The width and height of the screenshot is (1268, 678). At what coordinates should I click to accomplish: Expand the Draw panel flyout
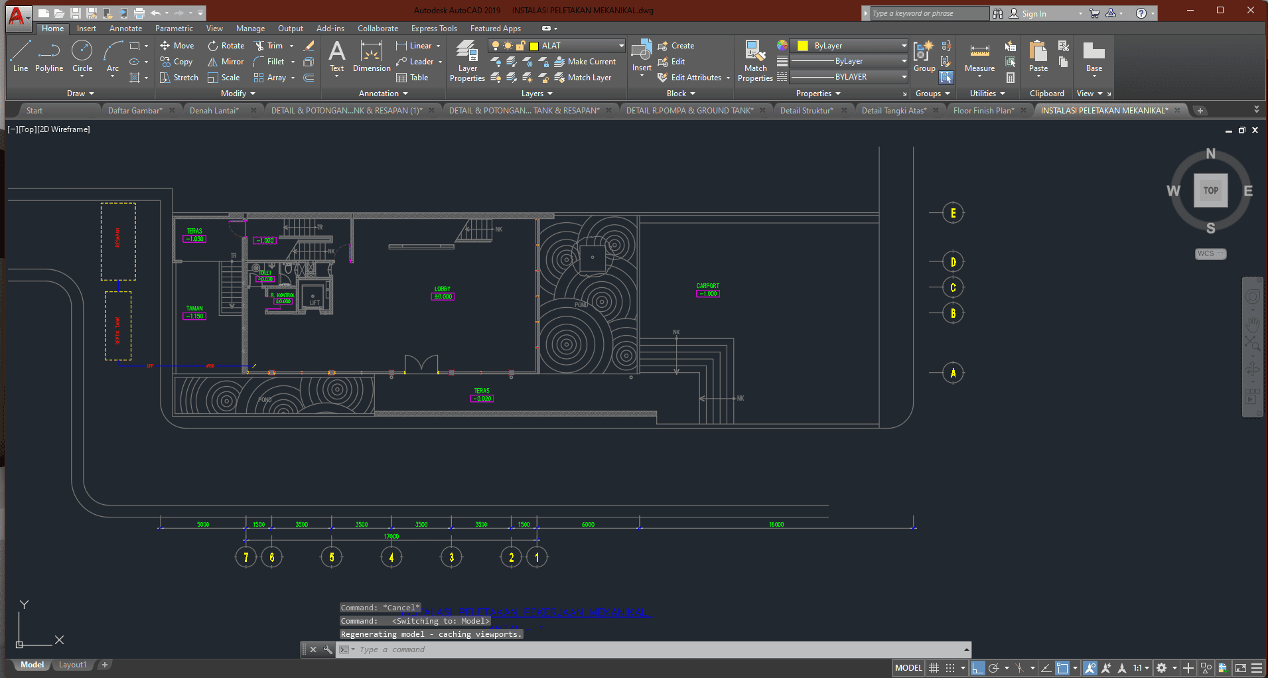81,94
